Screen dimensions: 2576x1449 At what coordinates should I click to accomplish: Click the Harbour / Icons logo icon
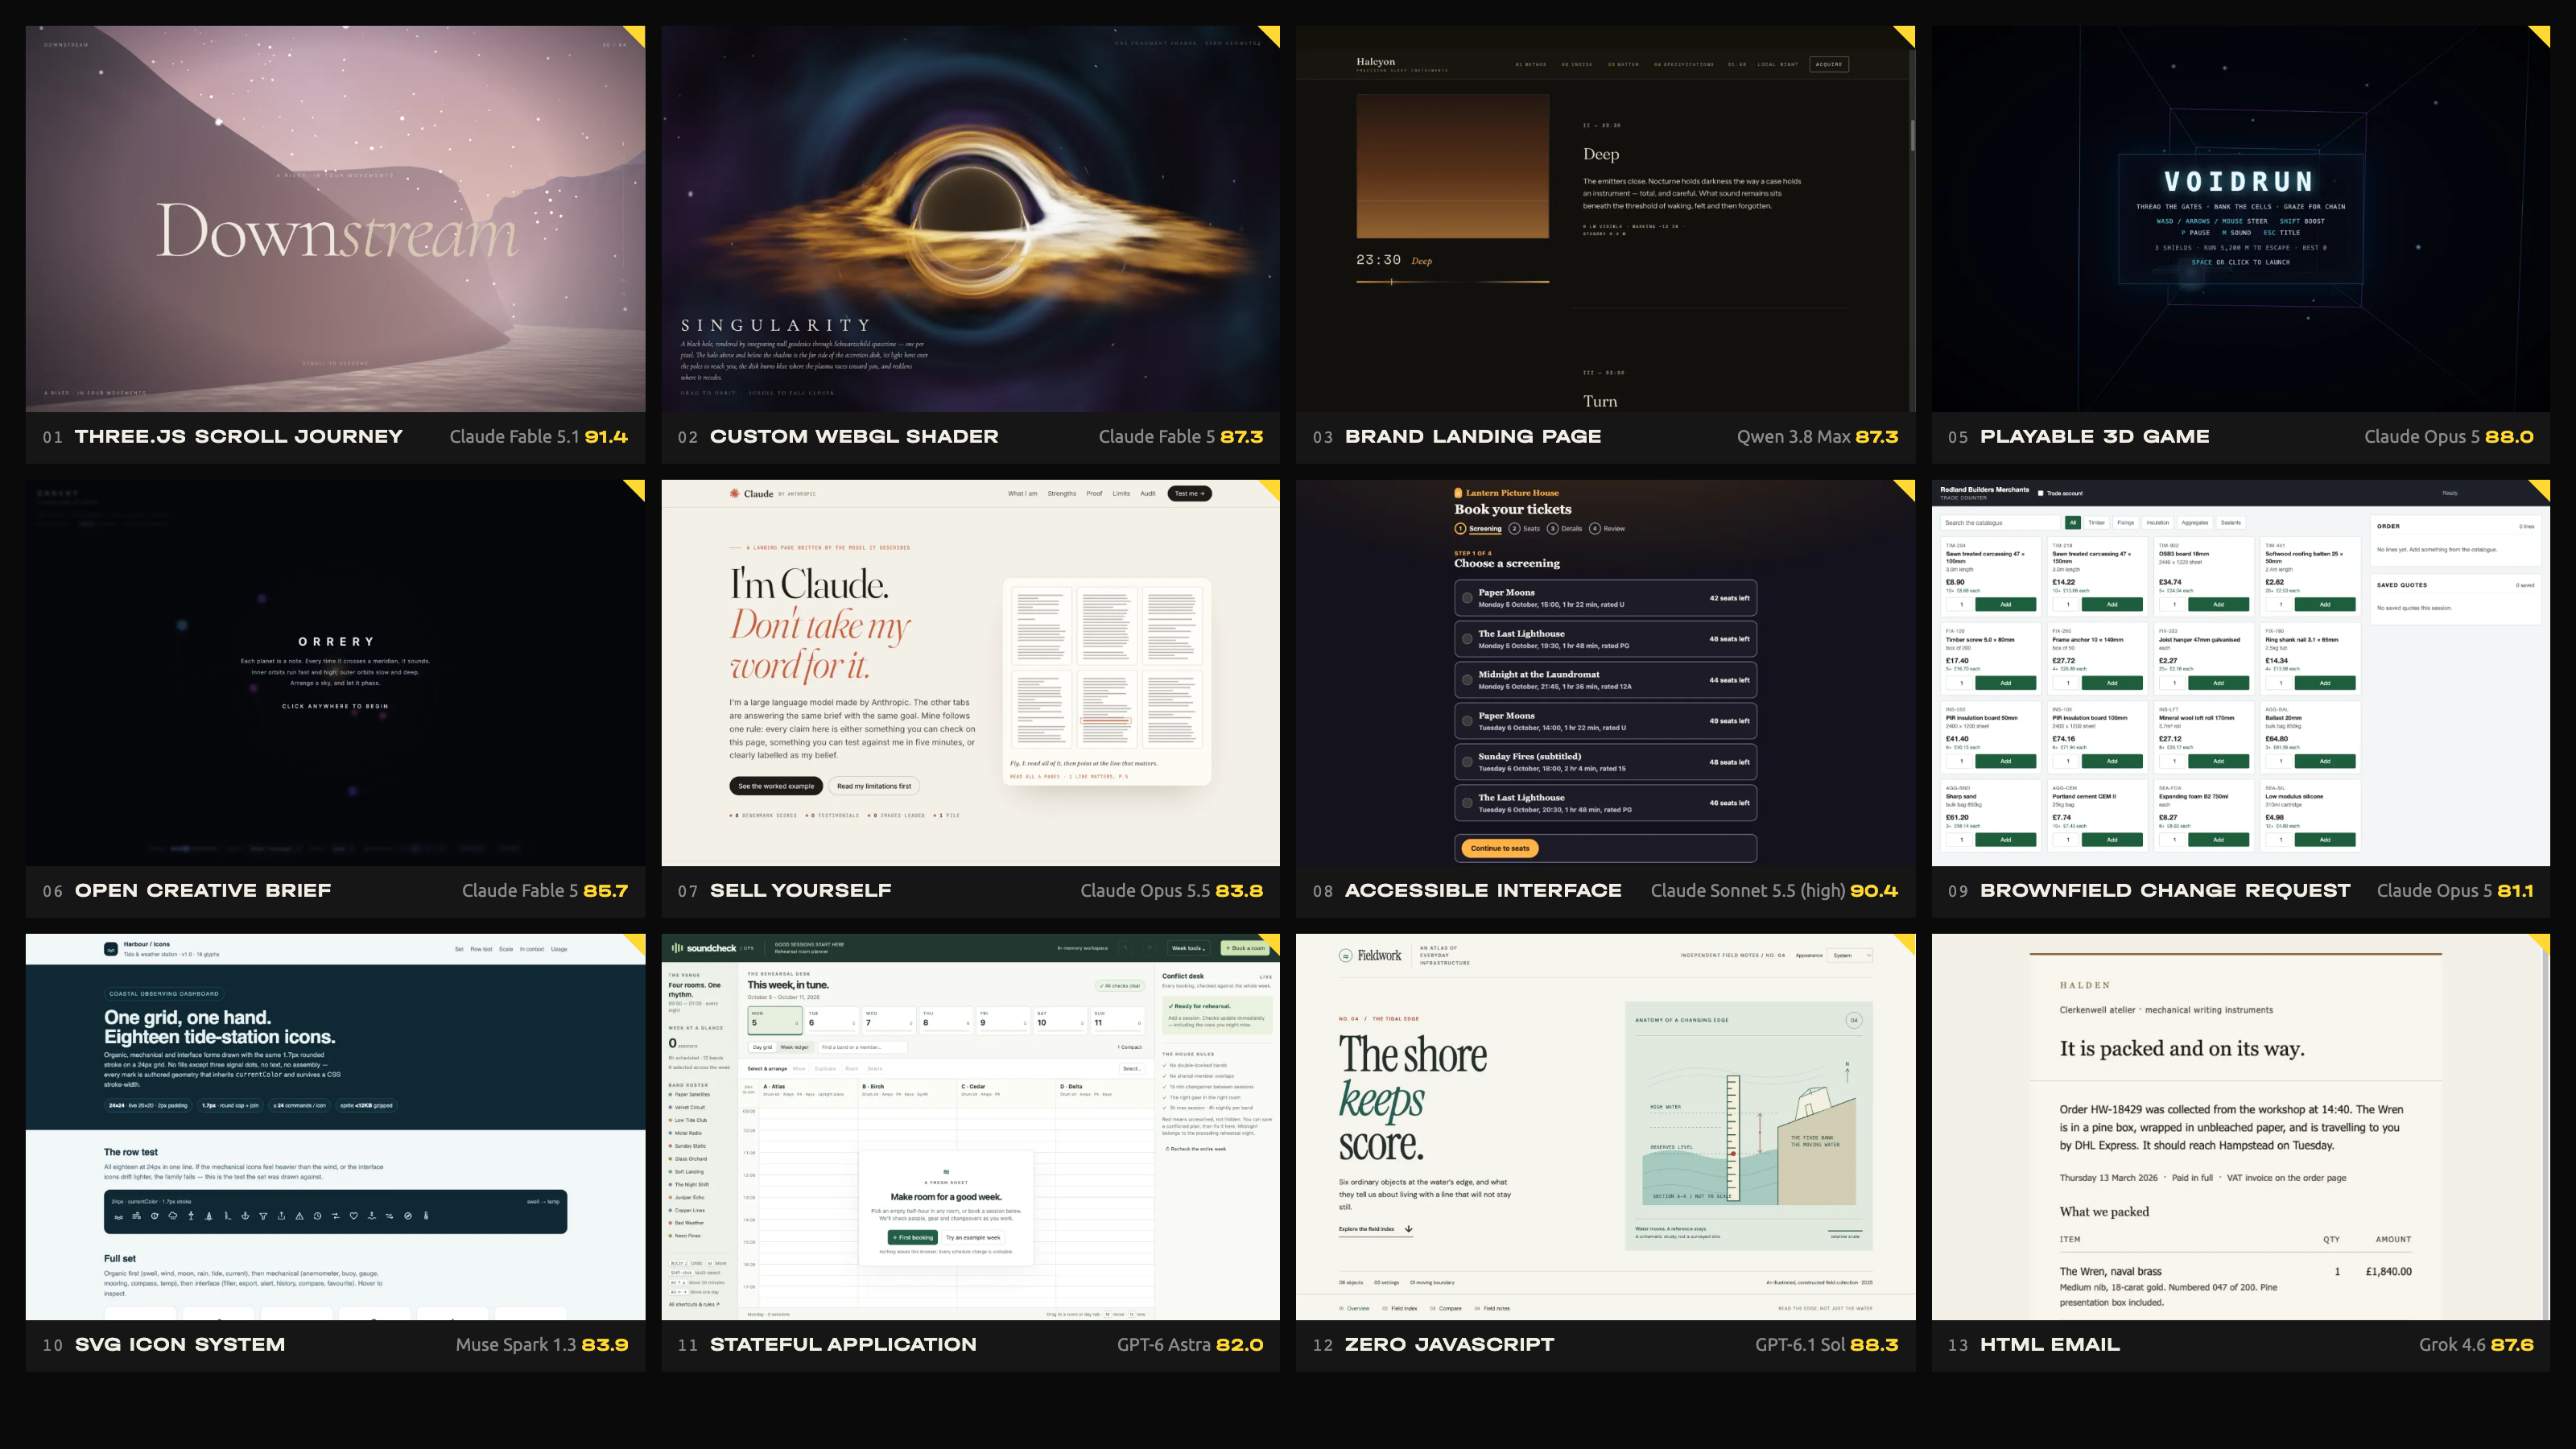coord(111,948)
